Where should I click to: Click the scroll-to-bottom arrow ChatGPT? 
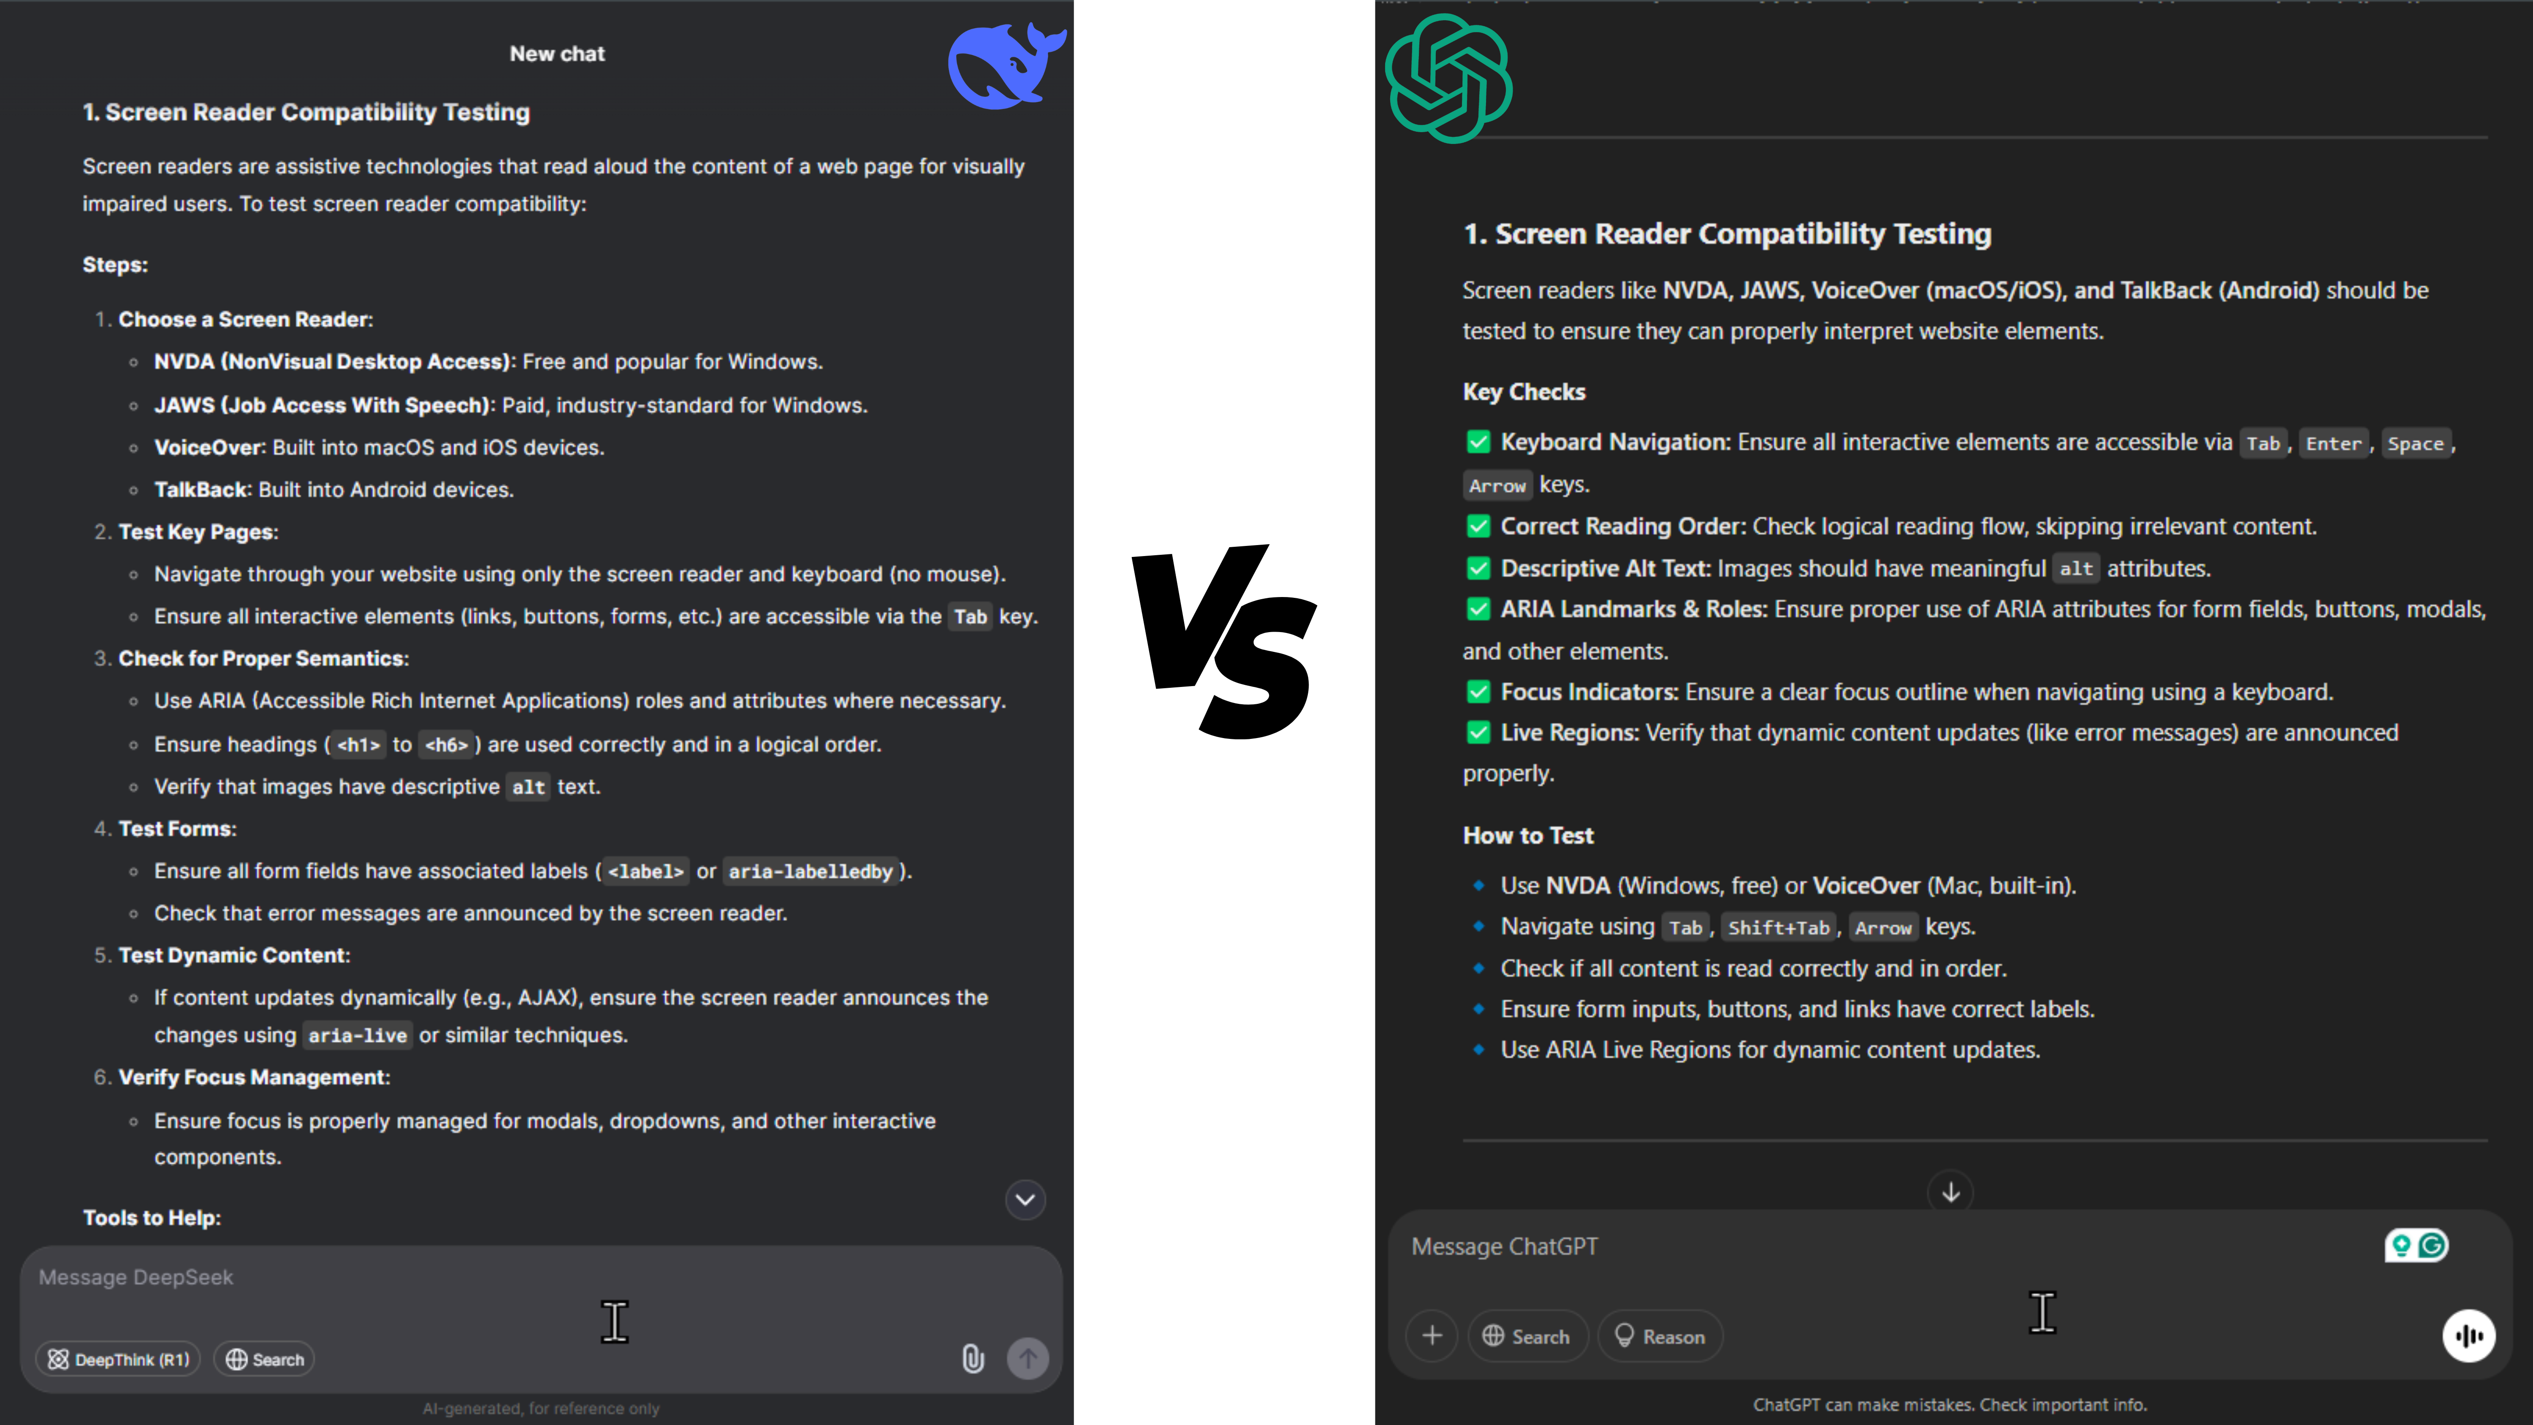point(1950,1190)
